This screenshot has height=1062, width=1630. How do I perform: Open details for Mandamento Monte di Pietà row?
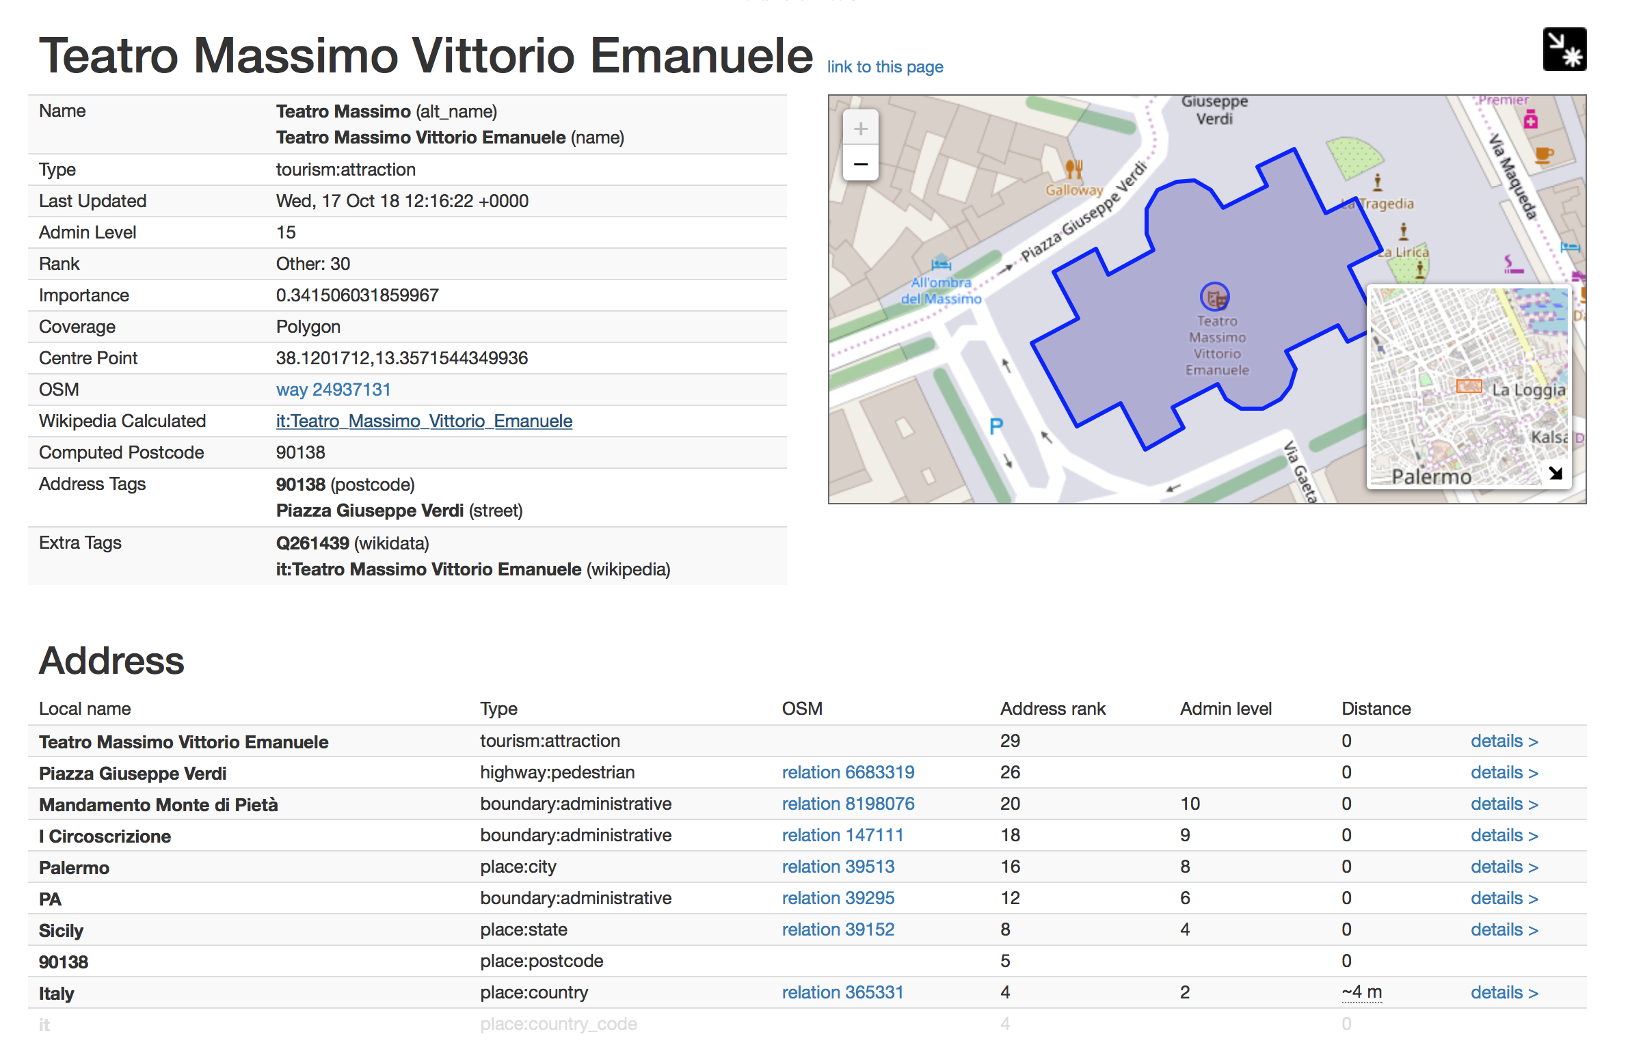click(x=1504, y=804)
